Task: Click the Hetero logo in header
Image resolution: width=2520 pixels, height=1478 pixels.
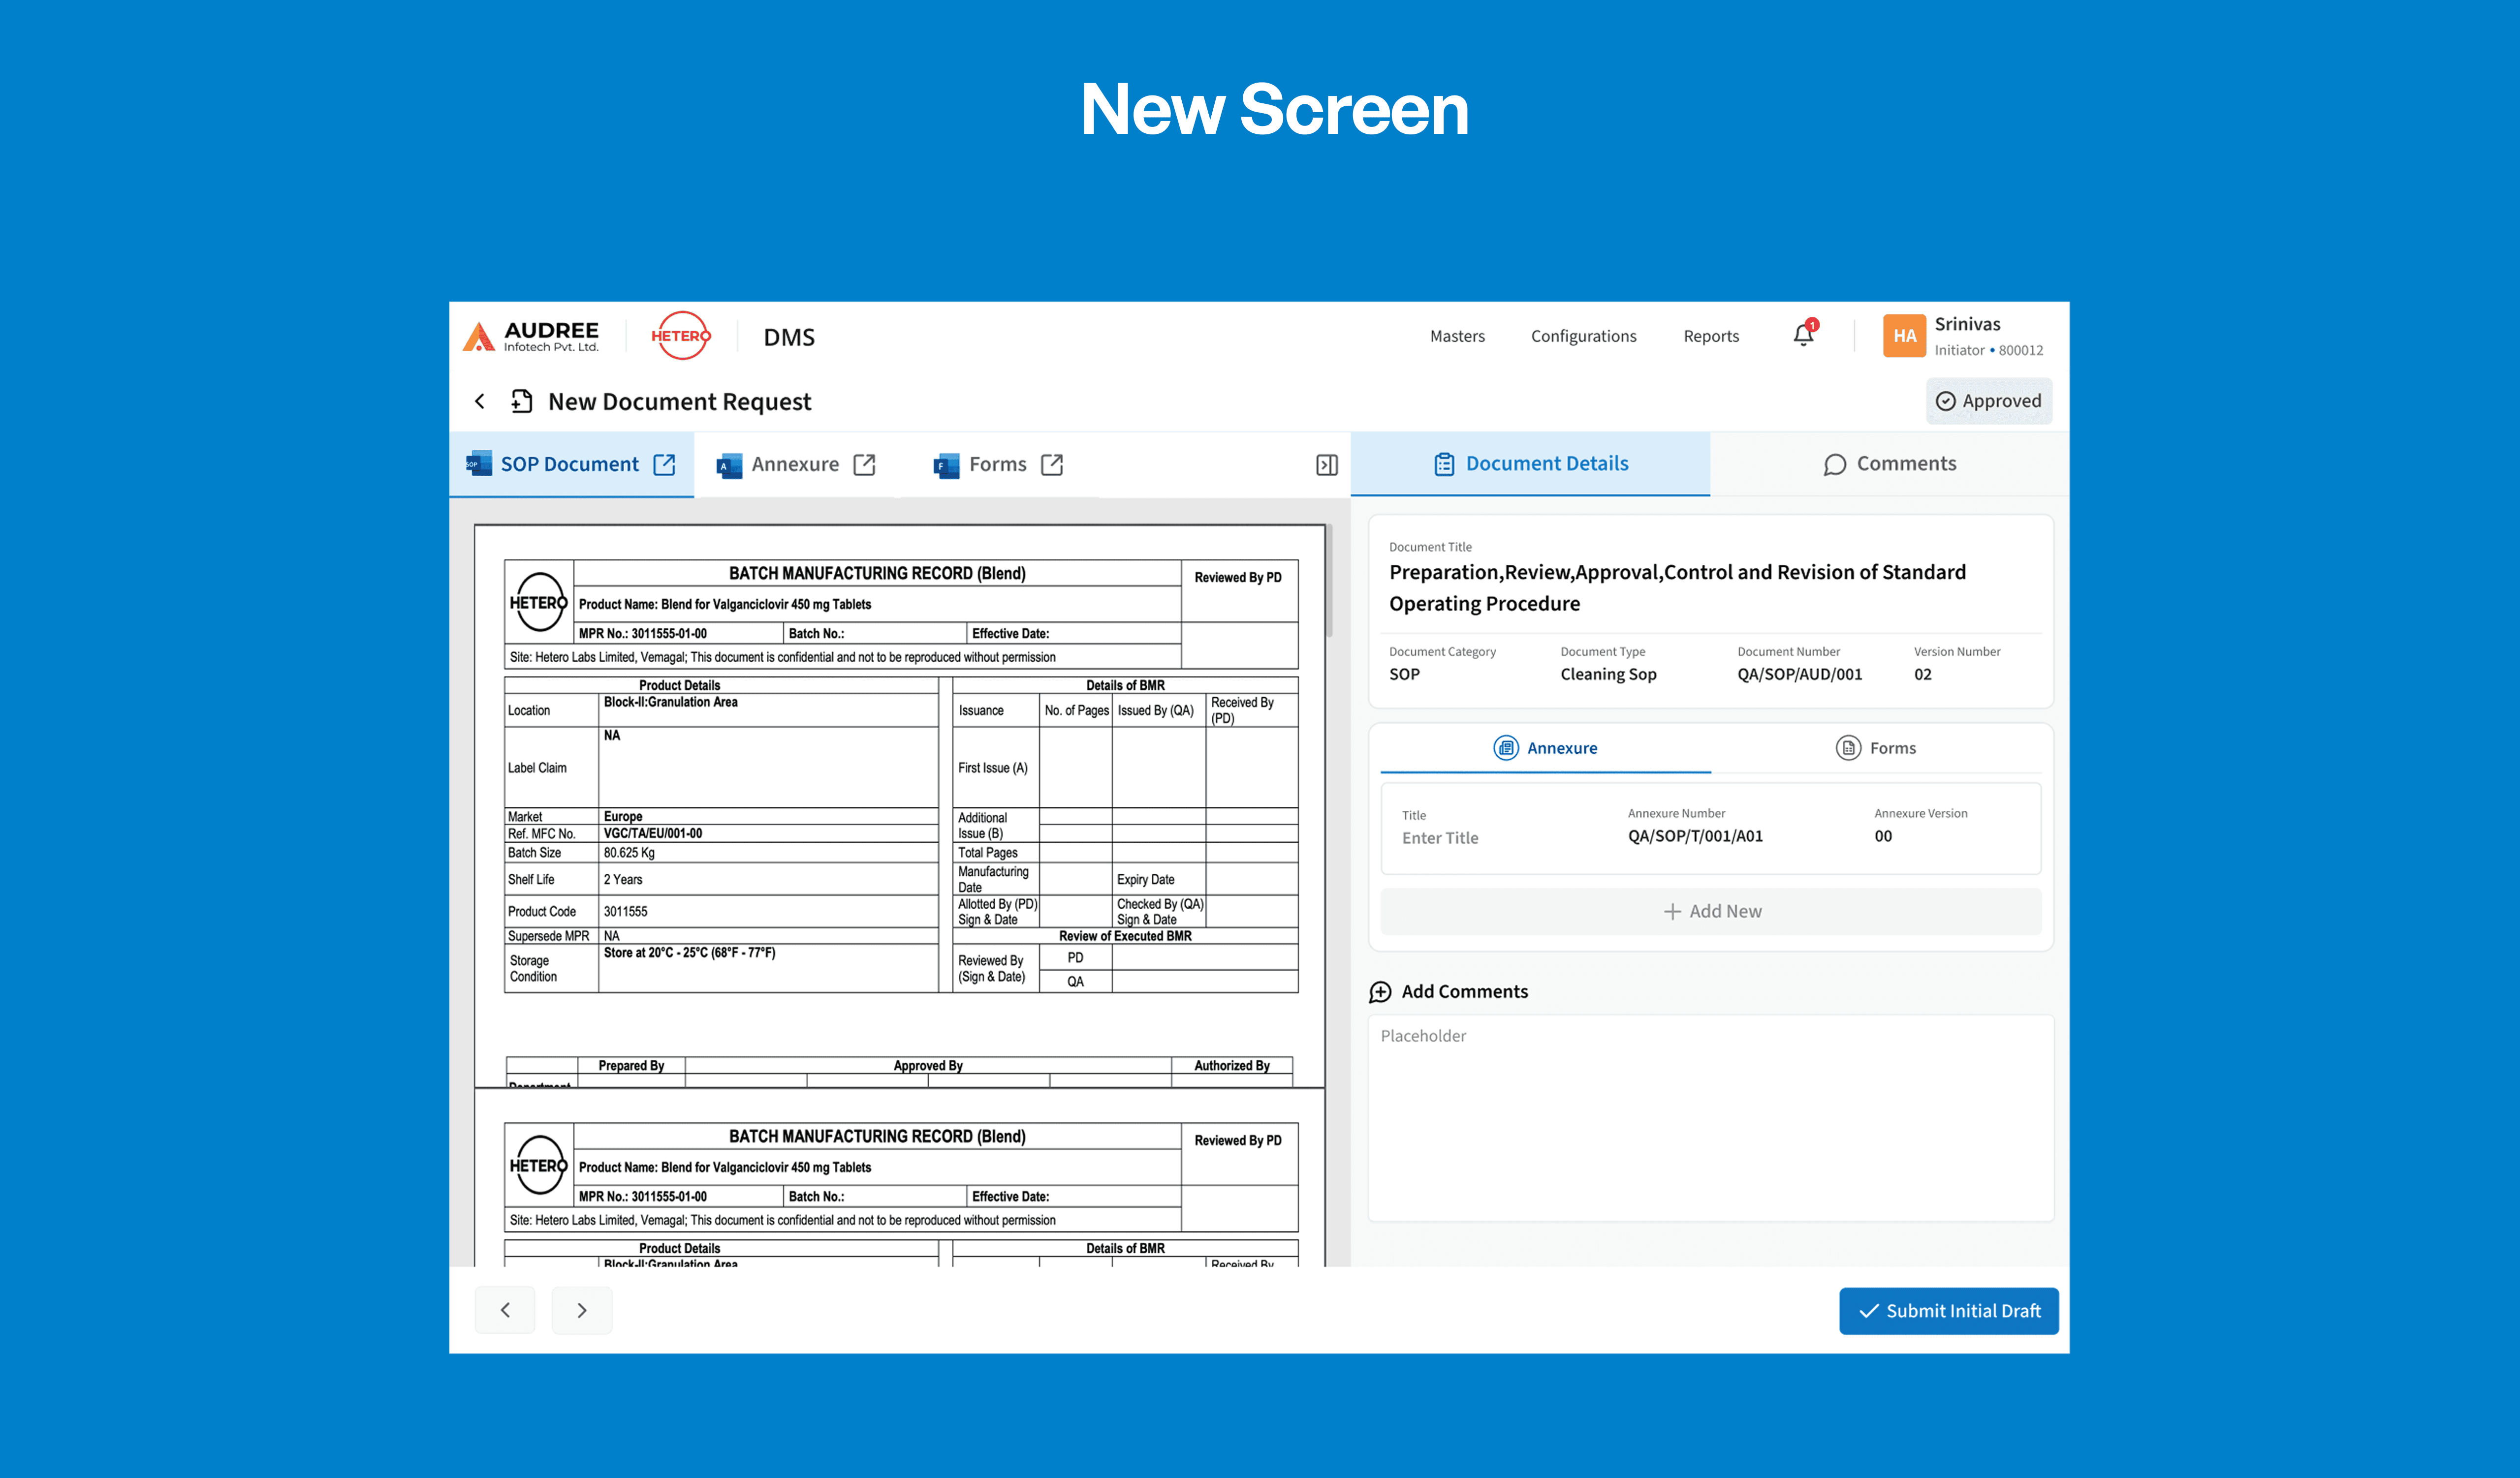Action: [x=680, y=336]
